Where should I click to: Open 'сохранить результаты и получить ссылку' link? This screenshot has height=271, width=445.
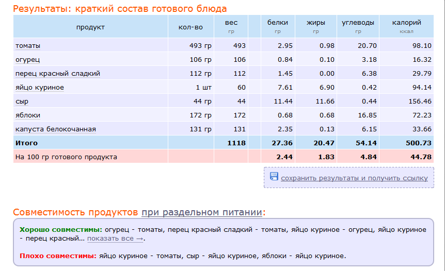(x=354, y=178)
